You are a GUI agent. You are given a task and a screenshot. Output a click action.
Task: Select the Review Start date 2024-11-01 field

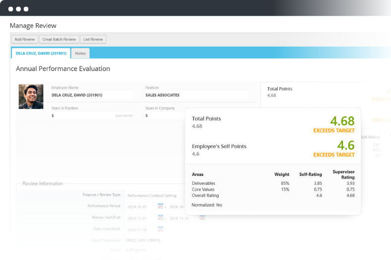pyautogui.click(x=141, y=218)
